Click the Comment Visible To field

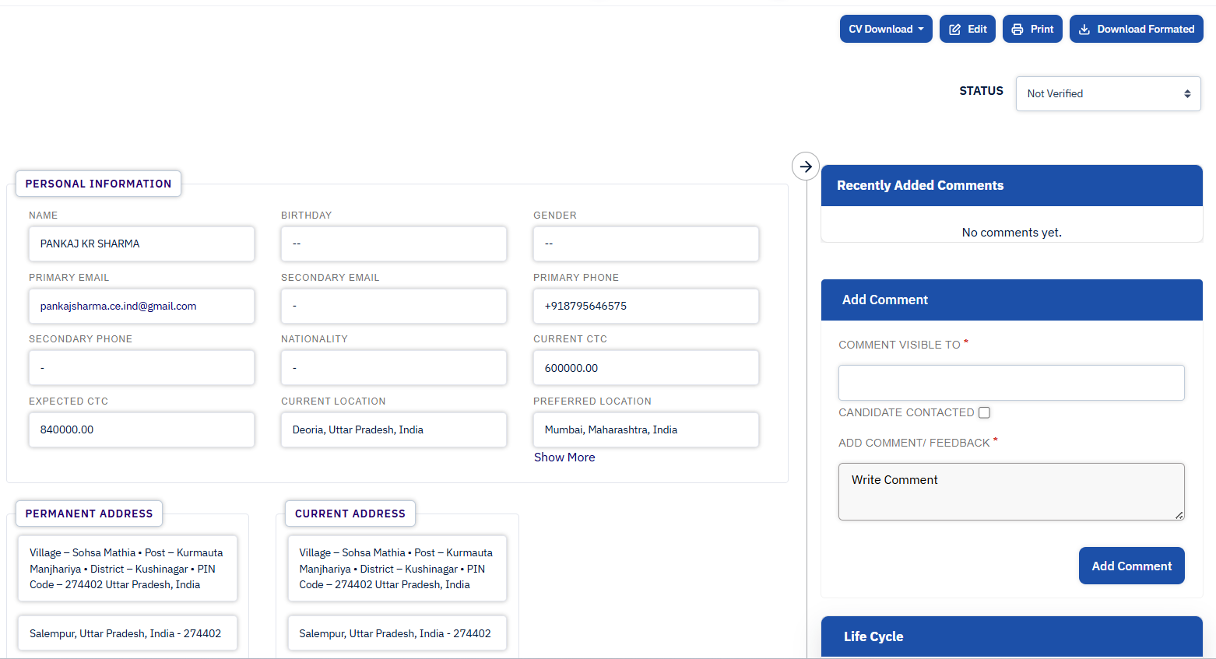click(x=1011, y=383)
